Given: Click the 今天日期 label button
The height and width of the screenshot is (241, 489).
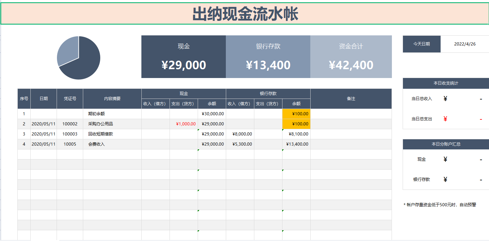Looking at the screenshot, I should [422, 44].
